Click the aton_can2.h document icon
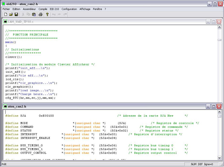 [5, 106]
